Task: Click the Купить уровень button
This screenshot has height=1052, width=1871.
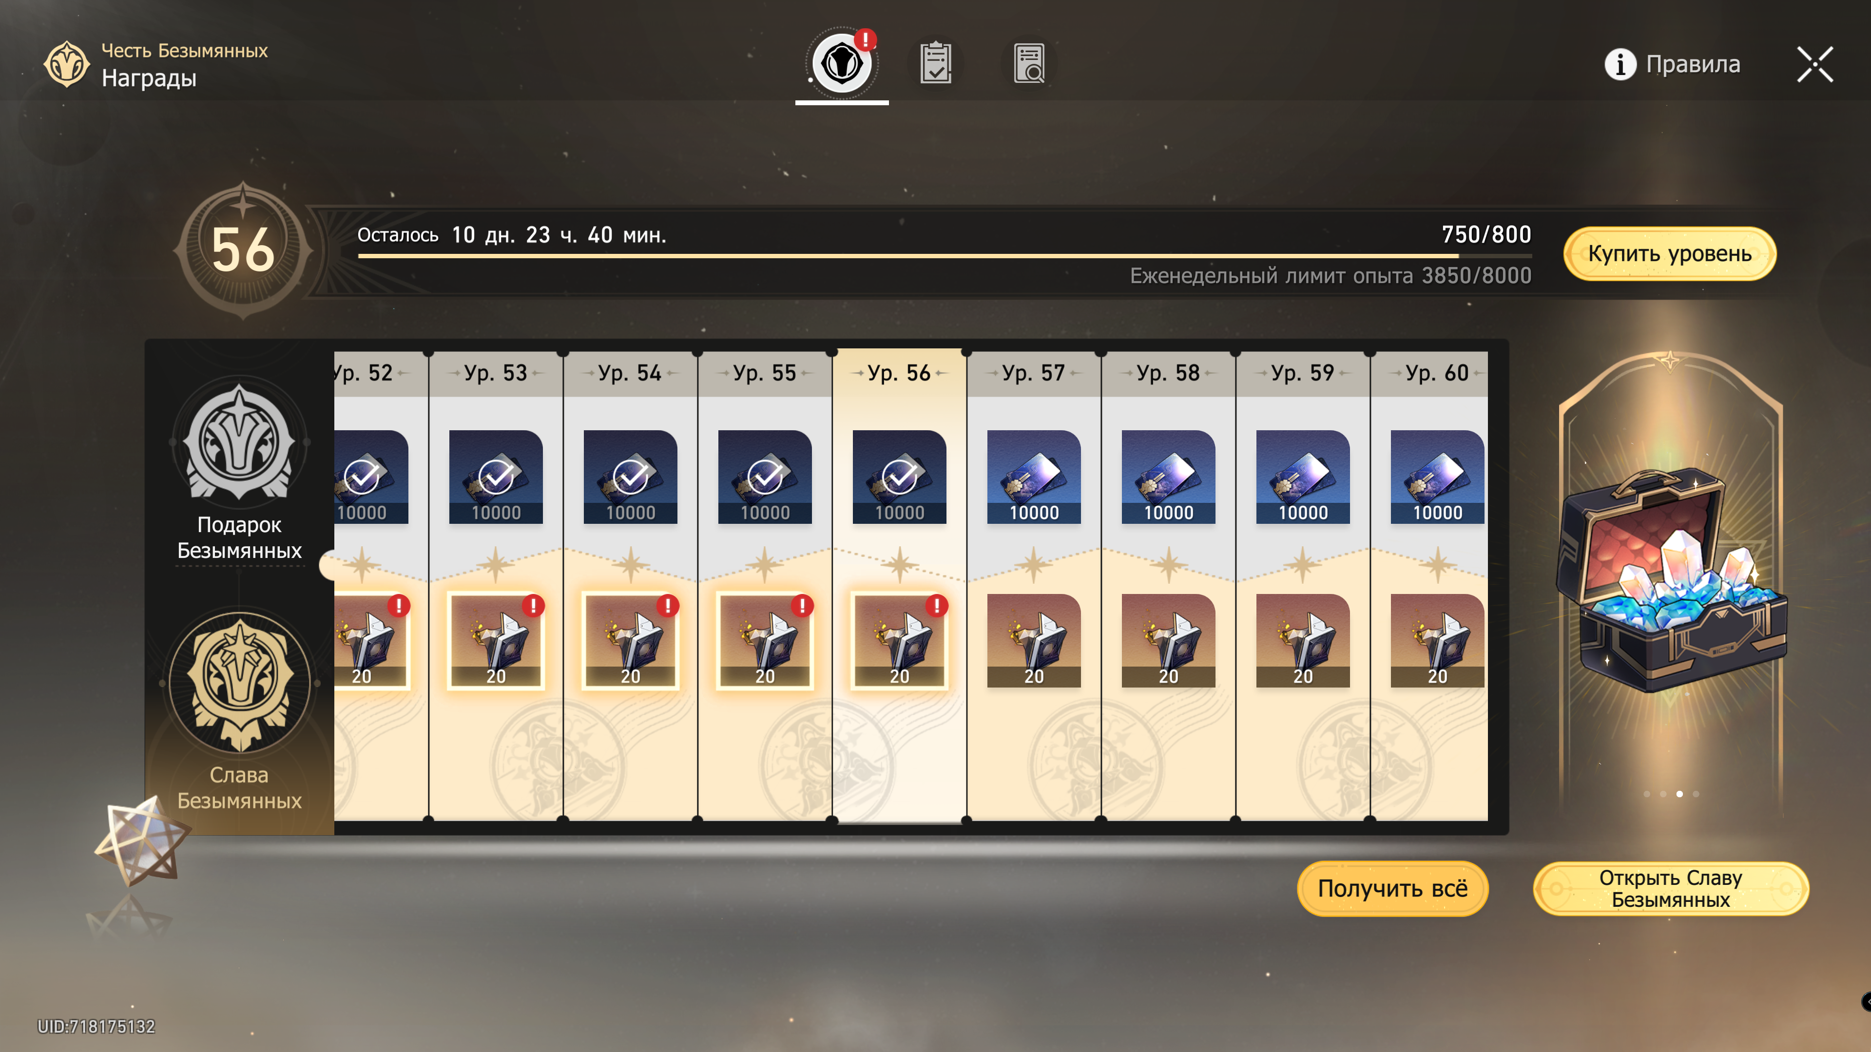Action: (1670, 253)
